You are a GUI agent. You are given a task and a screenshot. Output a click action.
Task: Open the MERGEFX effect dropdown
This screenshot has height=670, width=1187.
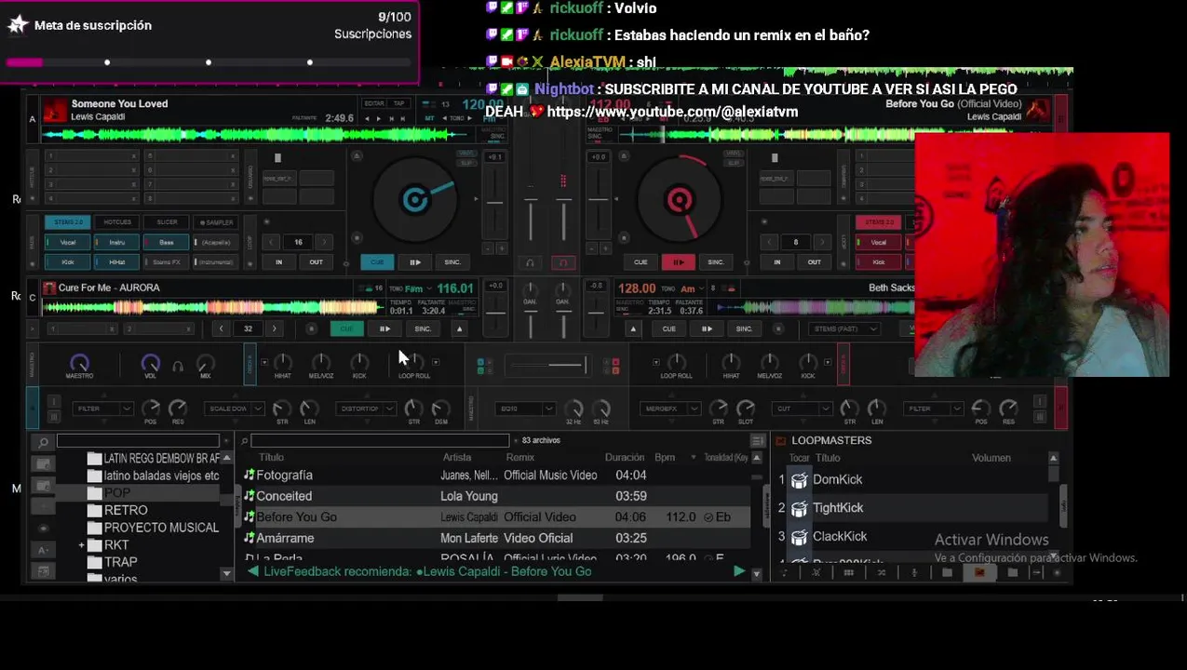(670, 409)
